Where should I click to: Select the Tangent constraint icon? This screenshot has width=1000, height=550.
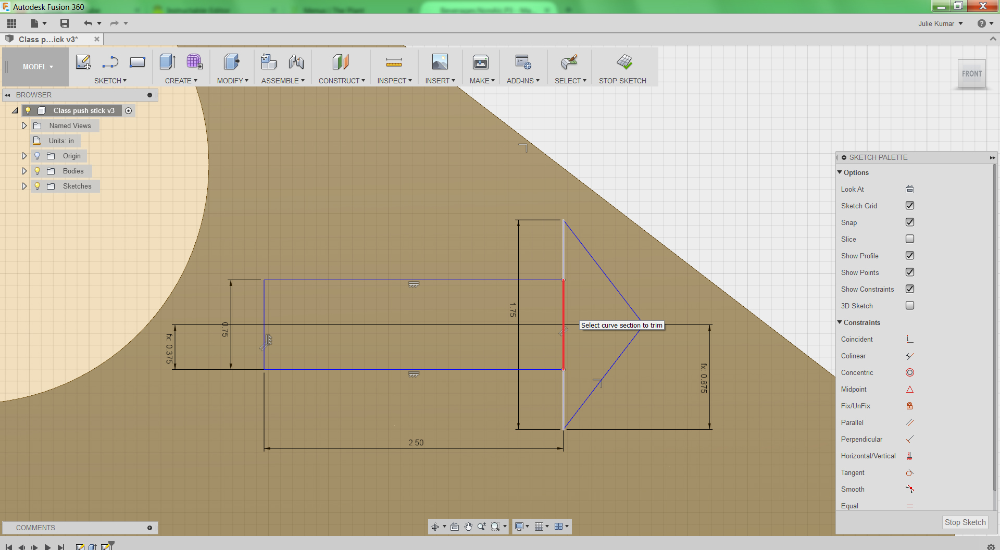coord(910,472)
